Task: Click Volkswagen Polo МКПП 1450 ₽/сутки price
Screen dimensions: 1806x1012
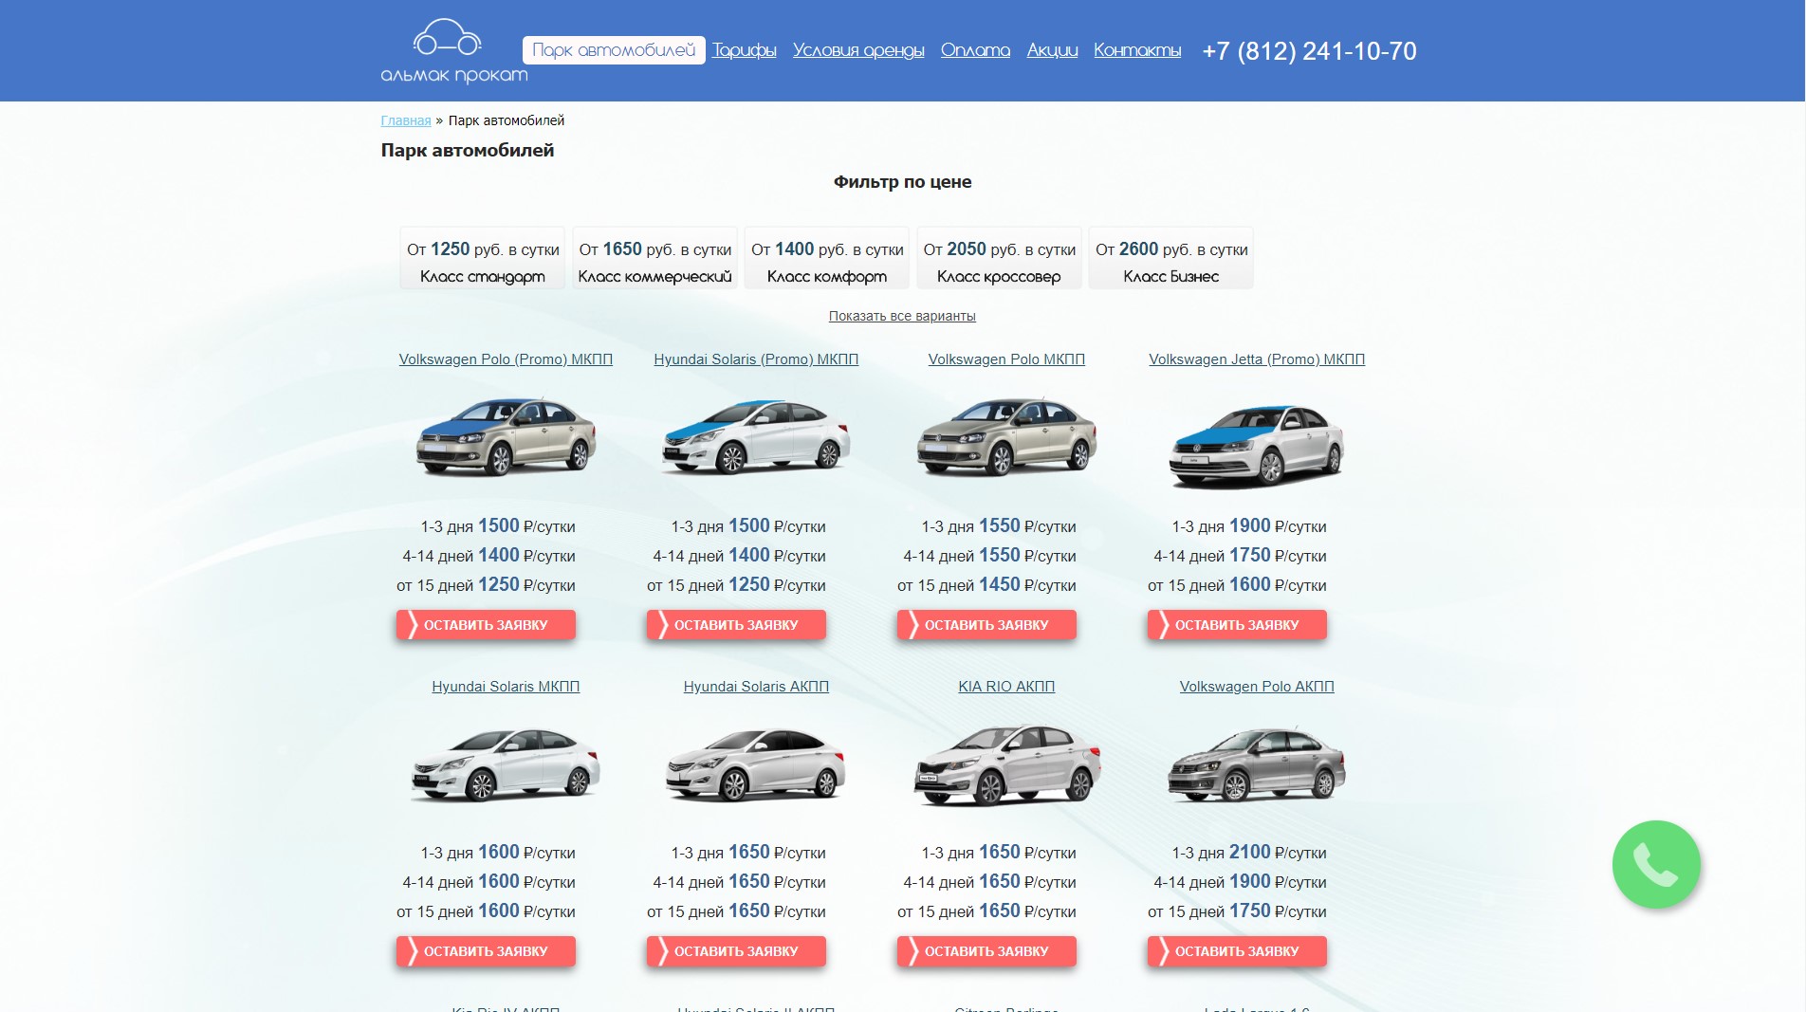Action: click(x=1027, y=585)
